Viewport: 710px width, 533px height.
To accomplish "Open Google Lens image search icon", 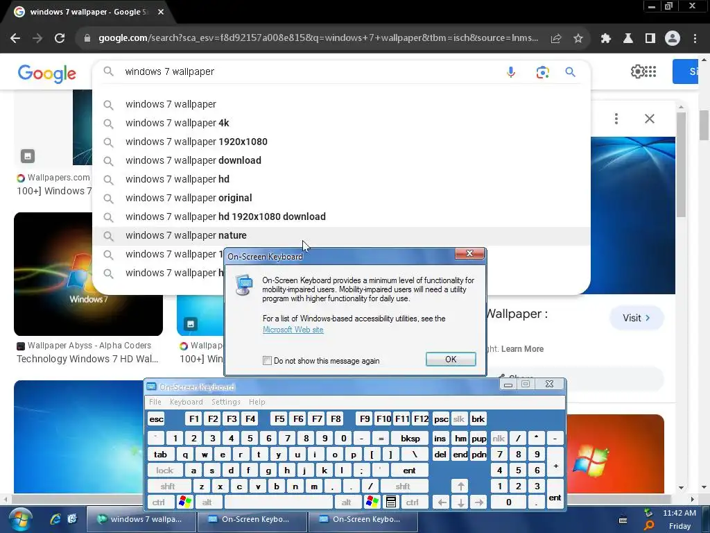I will pos(542,72).
